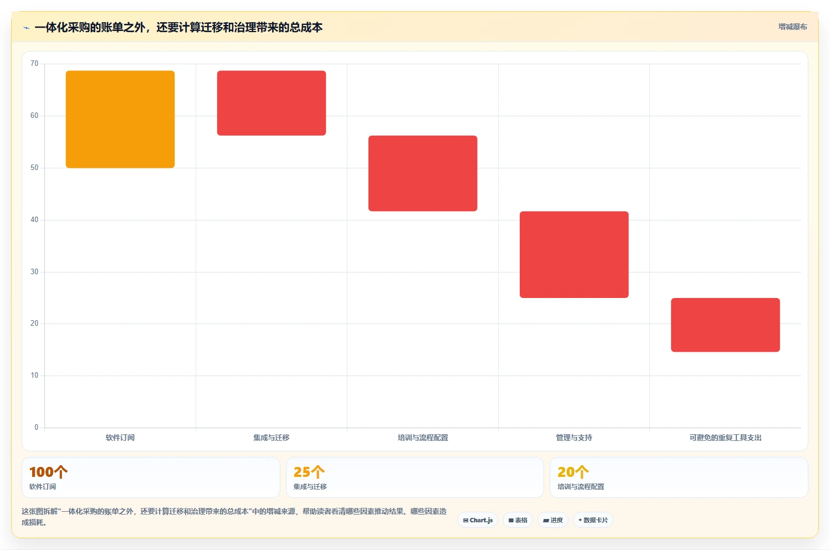Open the 25个 集成与迁移 stat card
830x550 pixels.
[x=415, y=477]
